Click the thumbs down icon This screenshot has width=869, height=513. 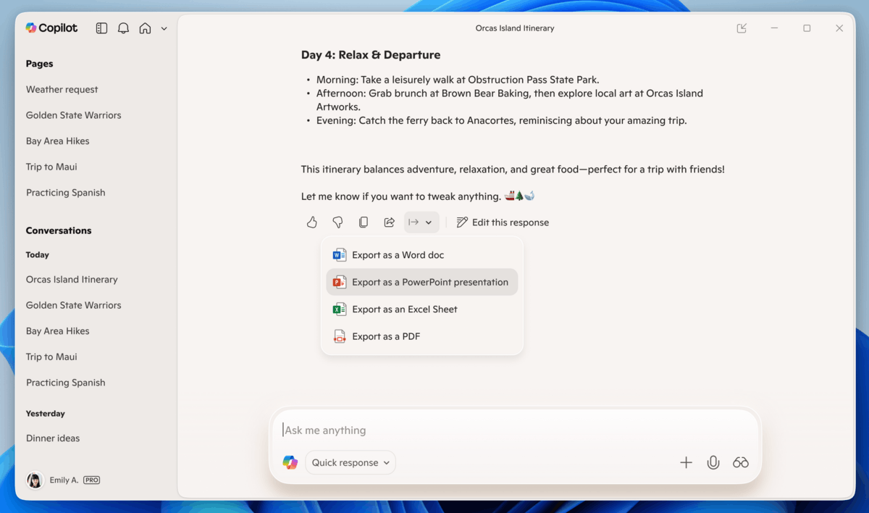(337, 222)
